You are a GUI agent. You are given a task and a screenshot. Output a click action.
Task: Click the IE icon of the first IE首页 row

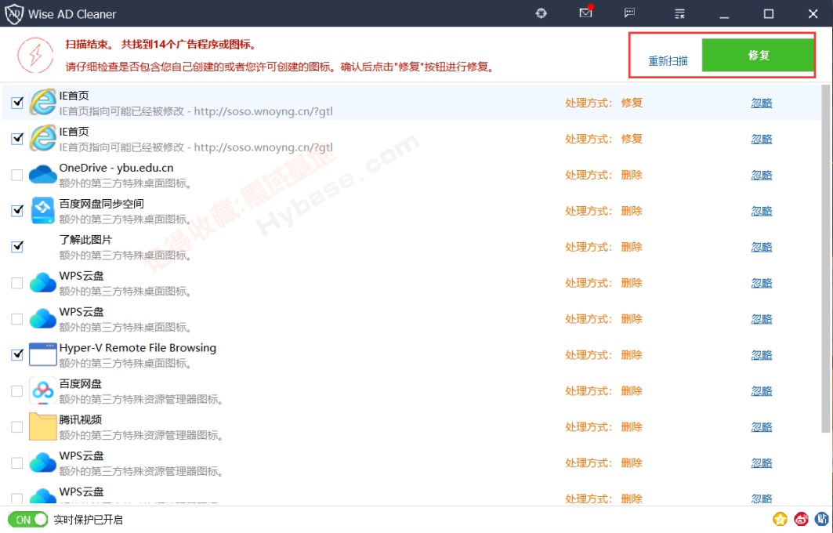pyautogui.click(x=42, y=102)
